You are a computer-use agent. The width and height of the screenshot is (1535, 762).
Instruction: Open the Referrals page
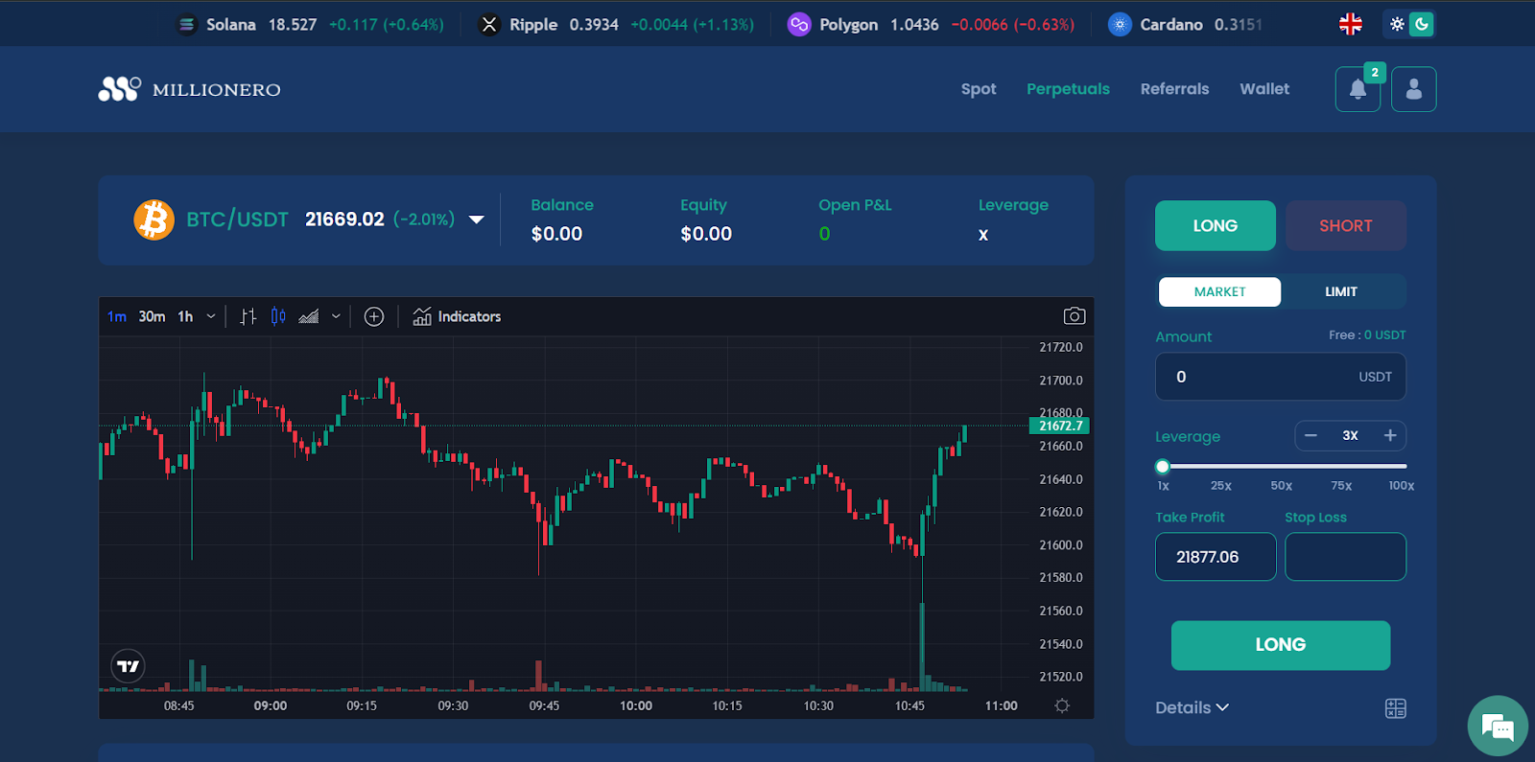tap(1174, 89)
